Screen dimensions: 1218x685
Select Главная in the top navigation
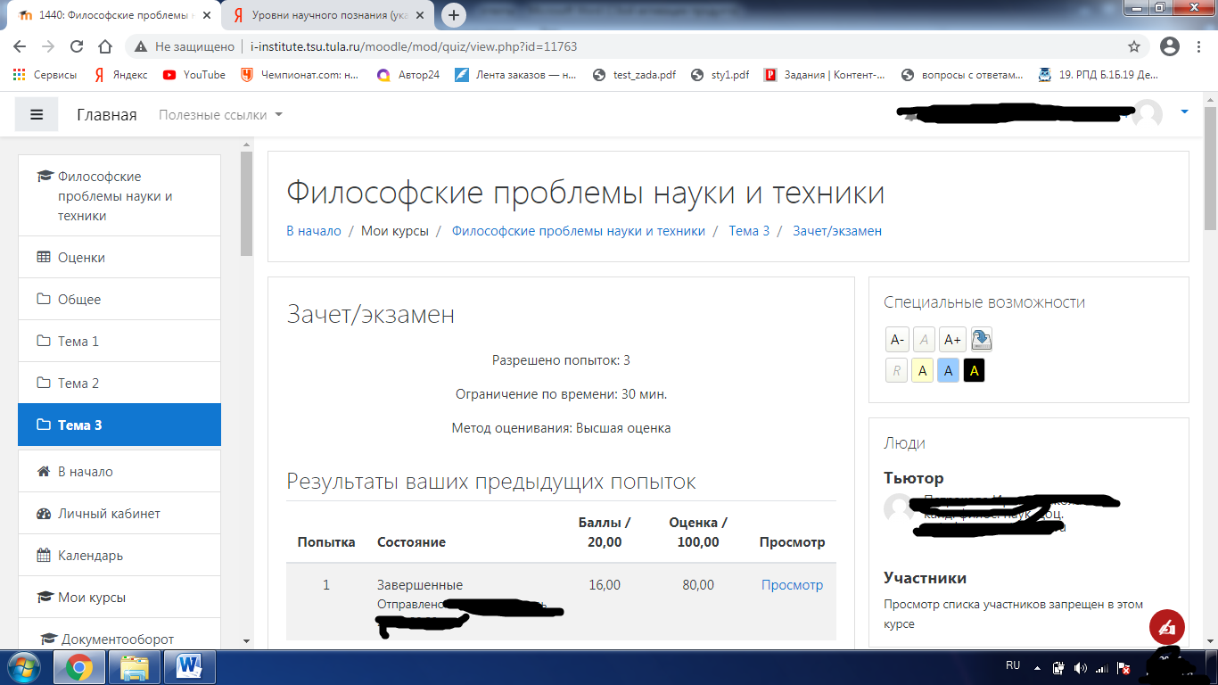pyautogui.click(x=105, y=114)
